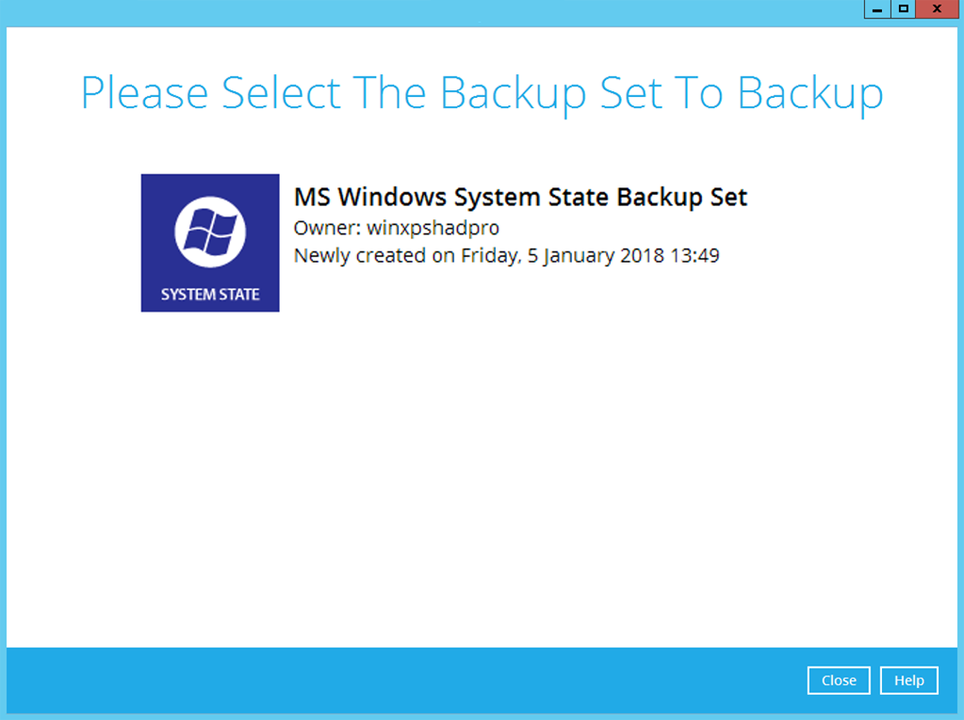Click the blue System State backup tile
Viewport: 964px width, 720px height.
tap(210, 243)
